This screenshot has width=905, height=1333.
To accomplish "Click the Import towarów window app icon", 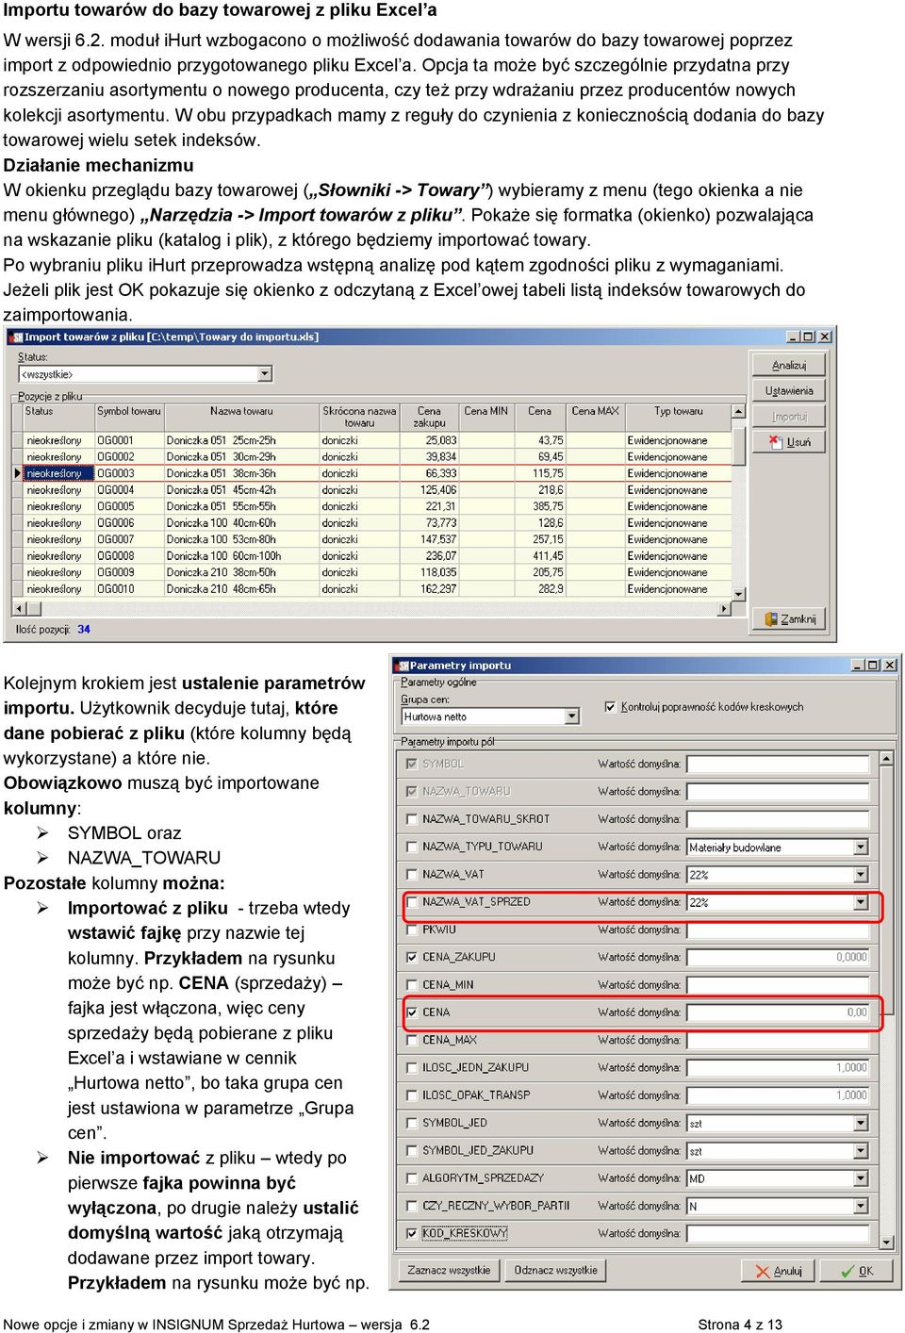I will (x=17, y=337).
